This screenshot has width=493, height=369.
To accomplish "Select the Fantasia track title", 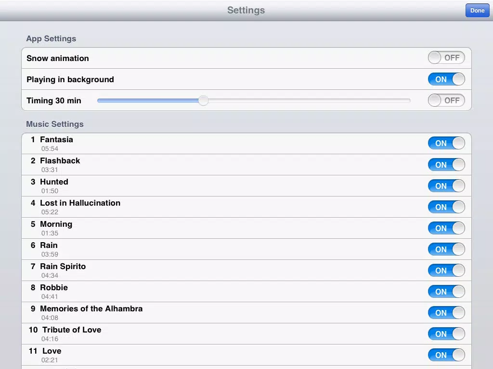I will (57, 140).
